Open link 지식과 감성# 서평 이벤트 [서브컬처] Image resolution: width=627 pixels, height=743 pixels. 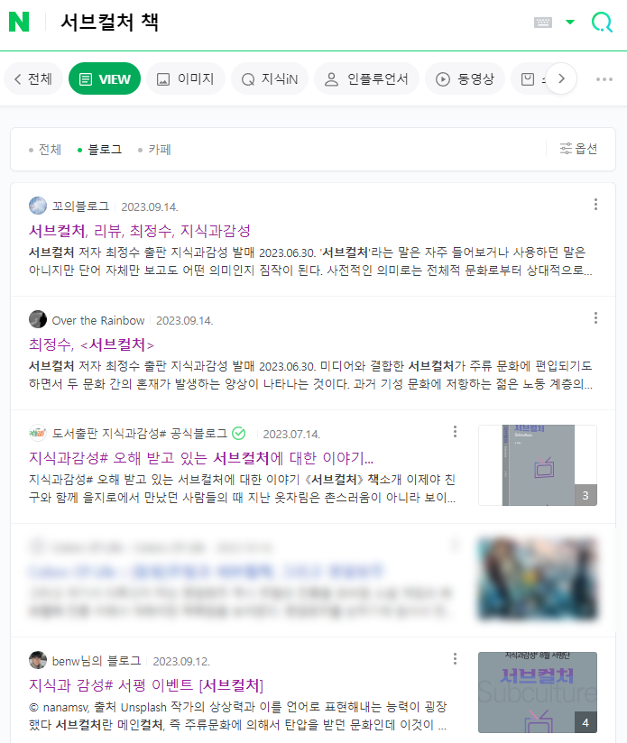click(x=146, y=685)
